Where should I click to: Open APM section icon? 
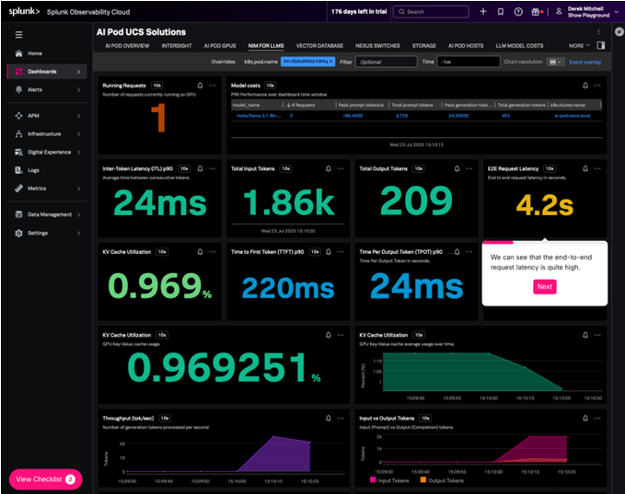pyautogui.click(x=18, y=116)
